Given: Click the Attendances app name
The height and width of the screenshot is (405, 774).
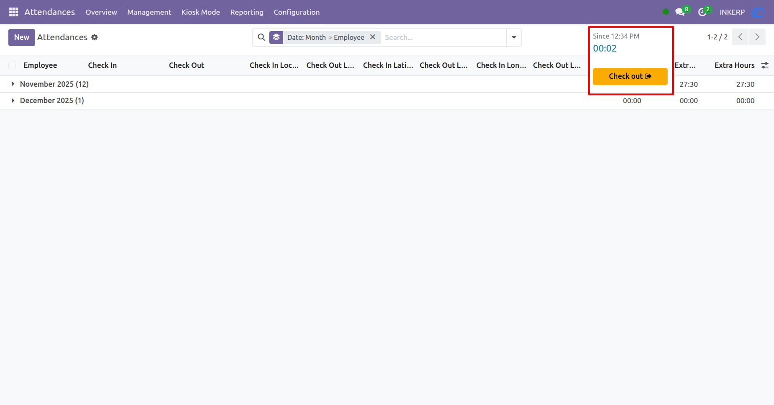Looking at the screenshot, I should [49, 12].
